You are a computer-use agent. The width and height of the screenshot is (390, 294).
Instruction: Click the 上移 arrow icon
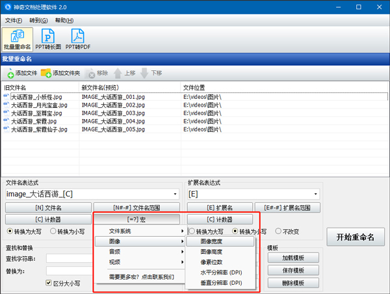pos(118,73)
